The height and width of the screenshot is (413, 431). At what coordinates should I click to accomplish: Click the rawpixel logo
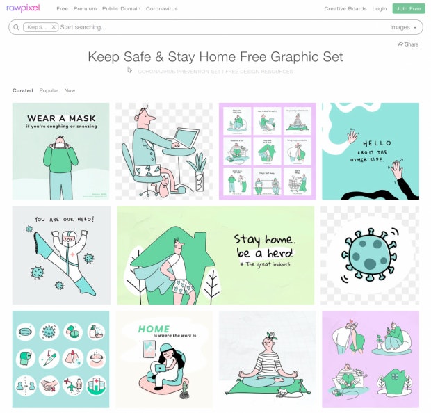23,8
